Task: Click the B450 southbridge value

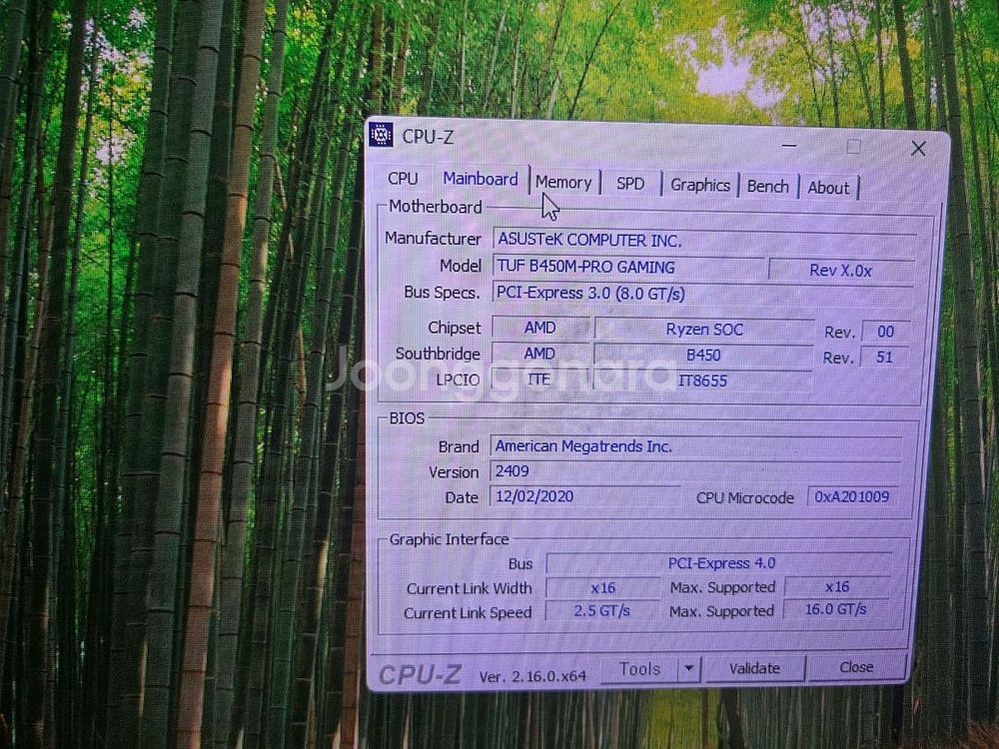Action: click(703, 355)
